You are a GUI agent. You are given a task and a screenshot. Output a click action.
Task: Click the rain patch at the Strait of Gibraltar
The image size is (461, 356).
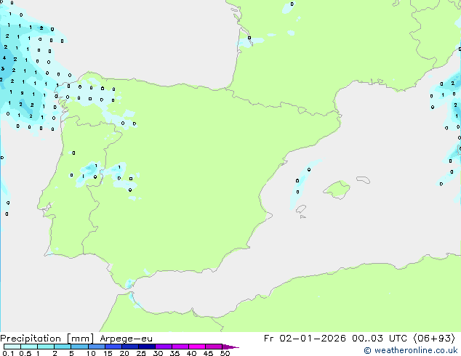131,283
